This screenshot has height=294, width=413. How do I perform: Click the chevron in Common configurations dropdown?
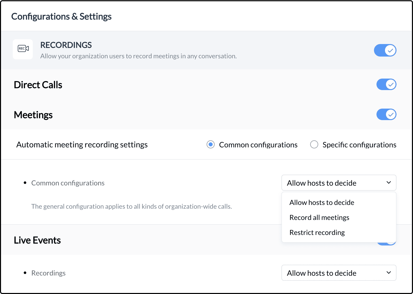388,183
